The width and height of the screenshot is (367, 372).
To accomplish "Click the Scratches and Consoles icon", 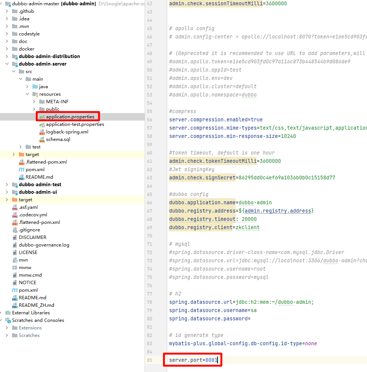I will 8,320.
